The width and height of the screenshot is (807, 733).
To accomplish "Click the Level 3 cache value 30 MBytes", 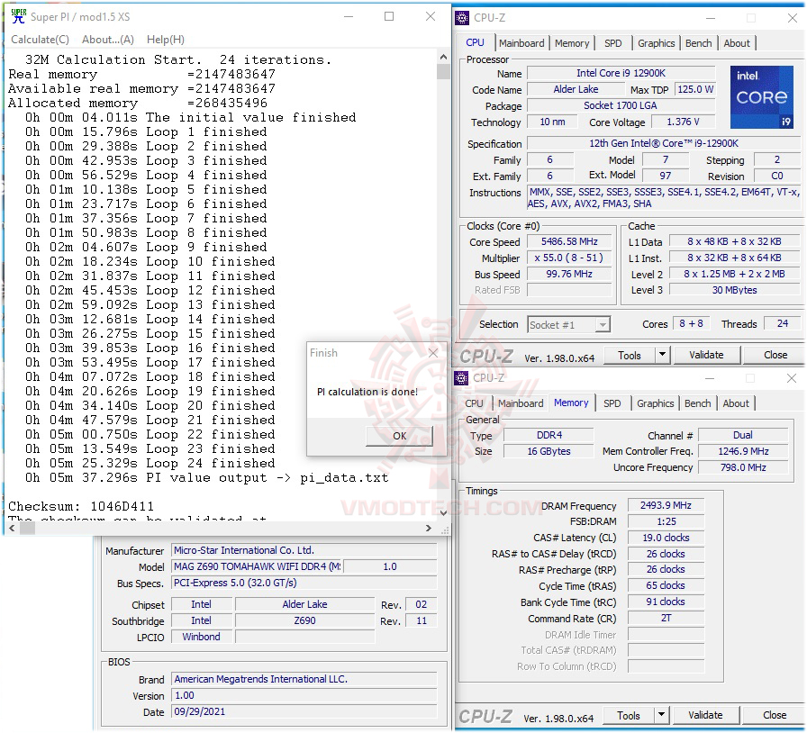I will coord(734,290).
